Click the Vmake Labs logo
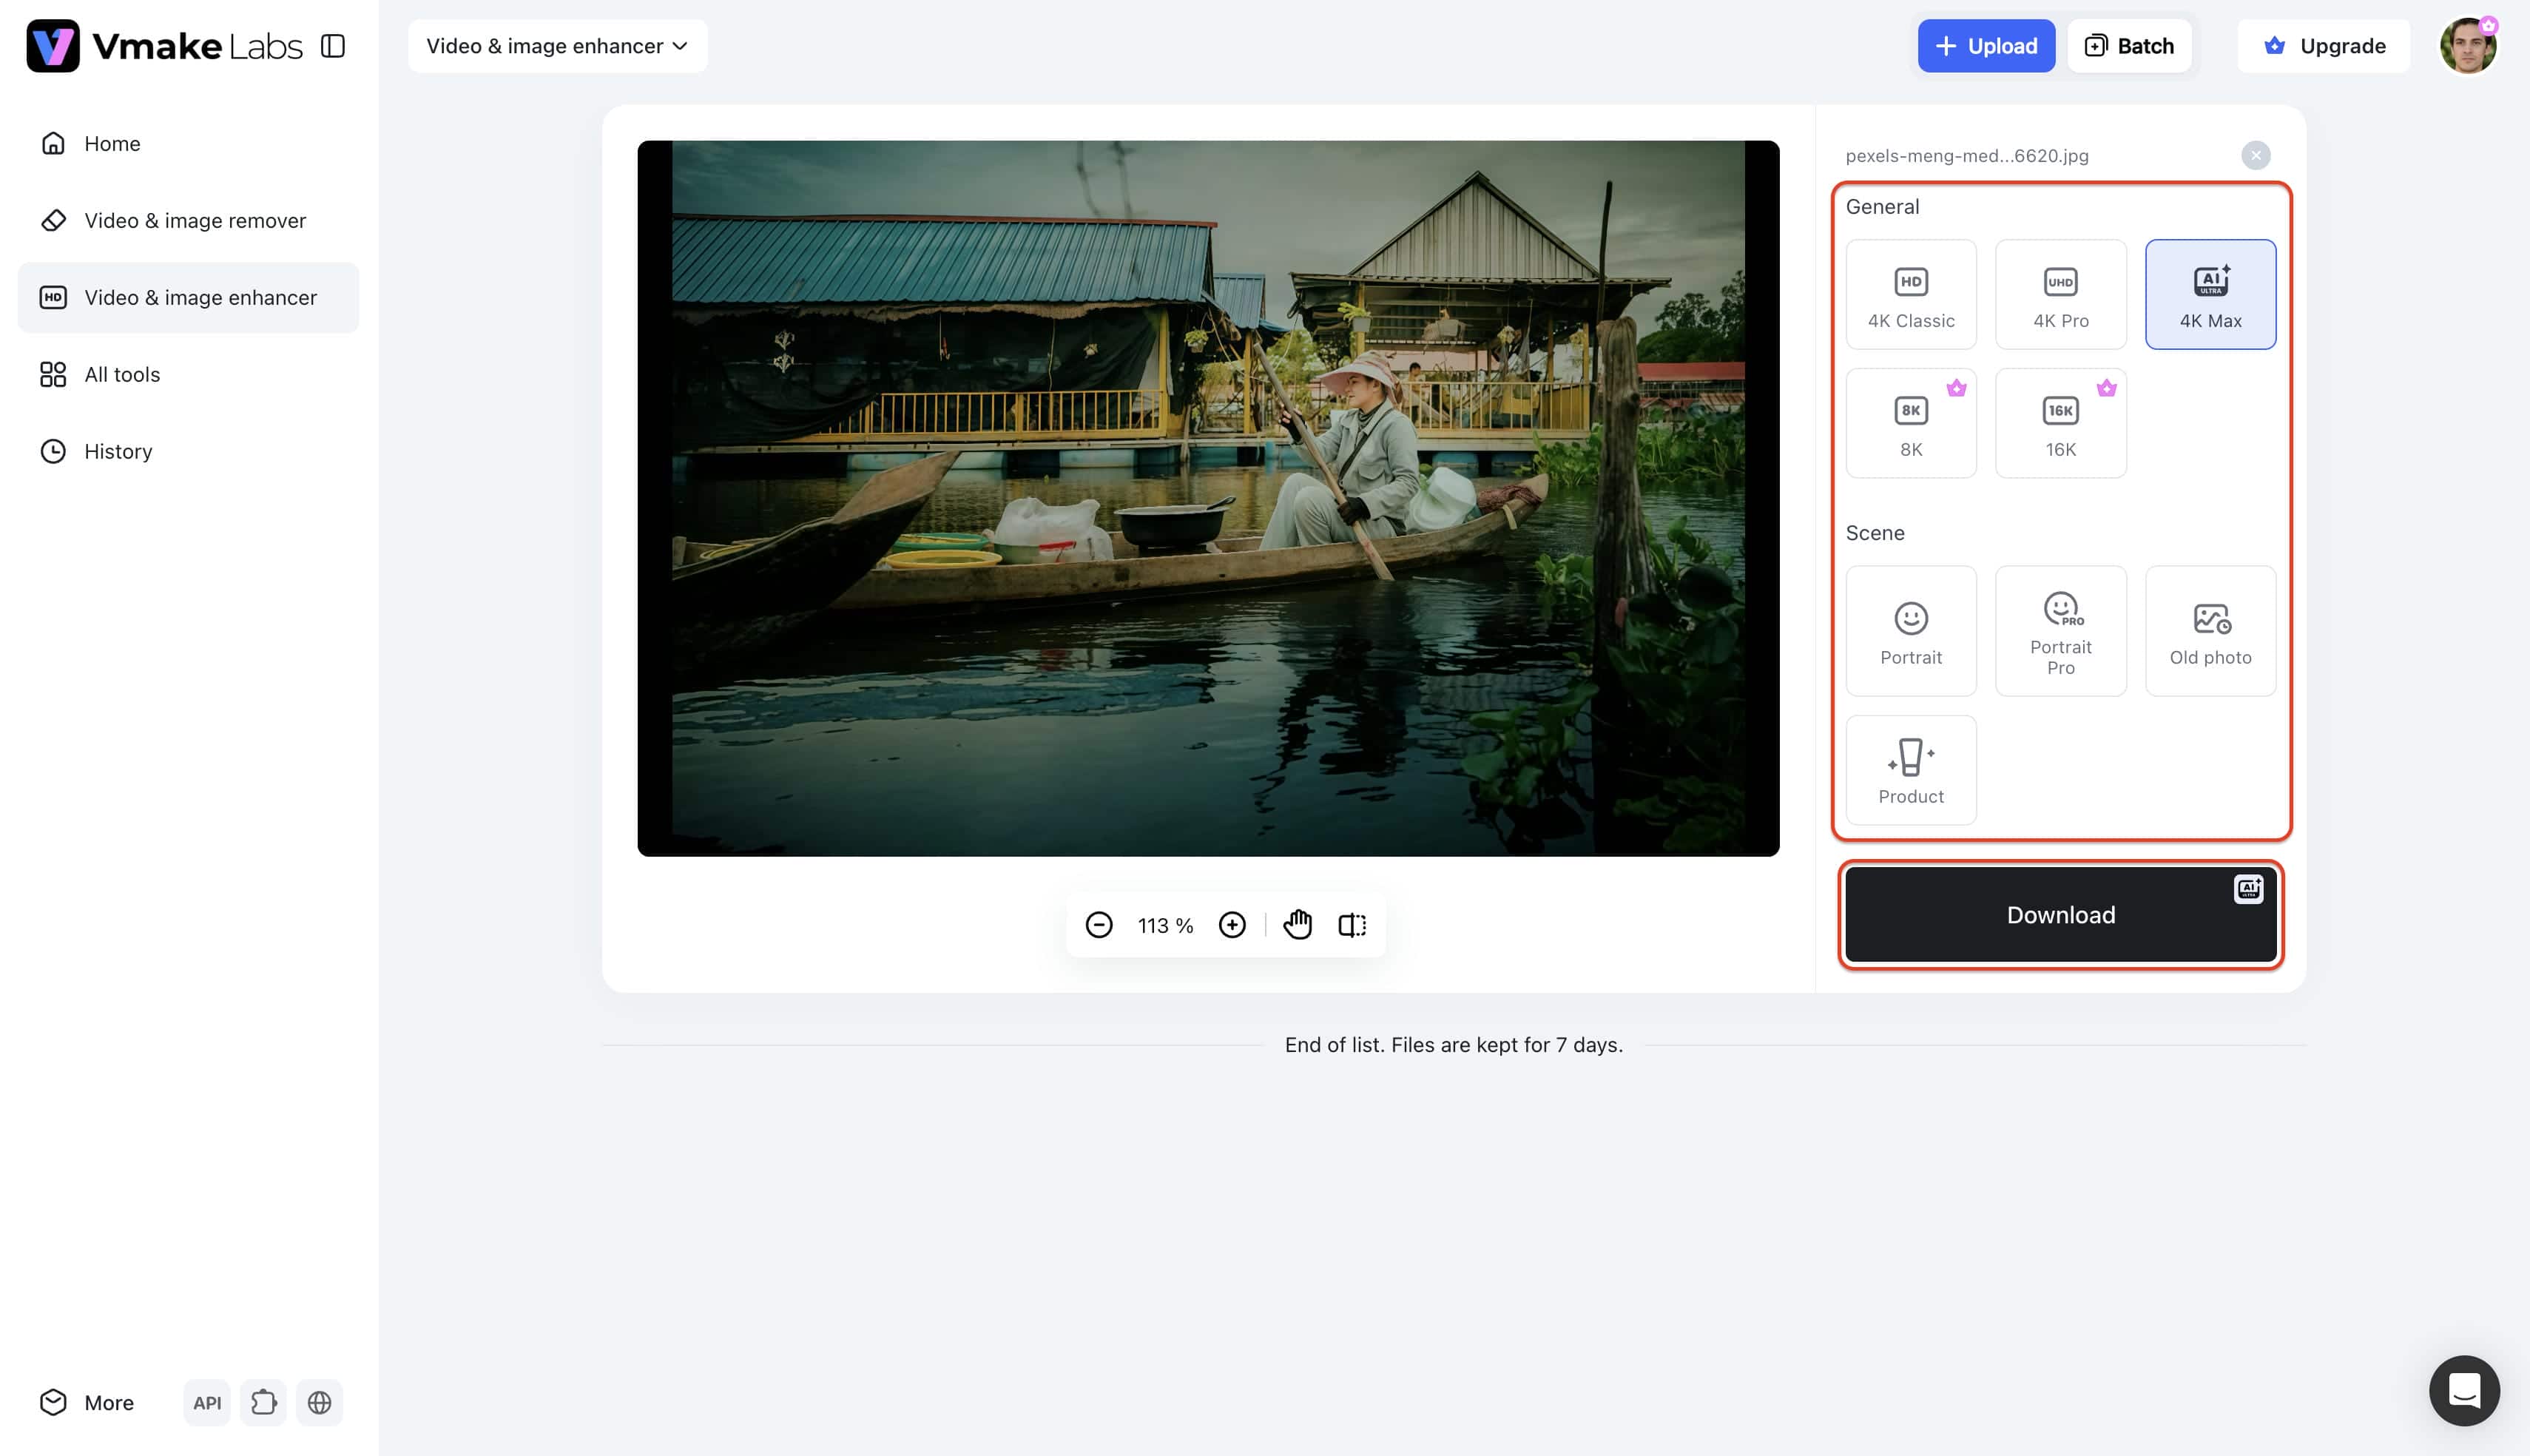 pyautogui.click(x=165, y=46)
